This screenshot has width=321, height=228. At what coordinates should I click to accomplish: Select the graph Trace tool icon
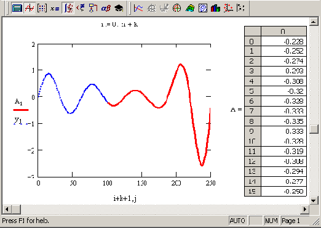tap(164, 8)
